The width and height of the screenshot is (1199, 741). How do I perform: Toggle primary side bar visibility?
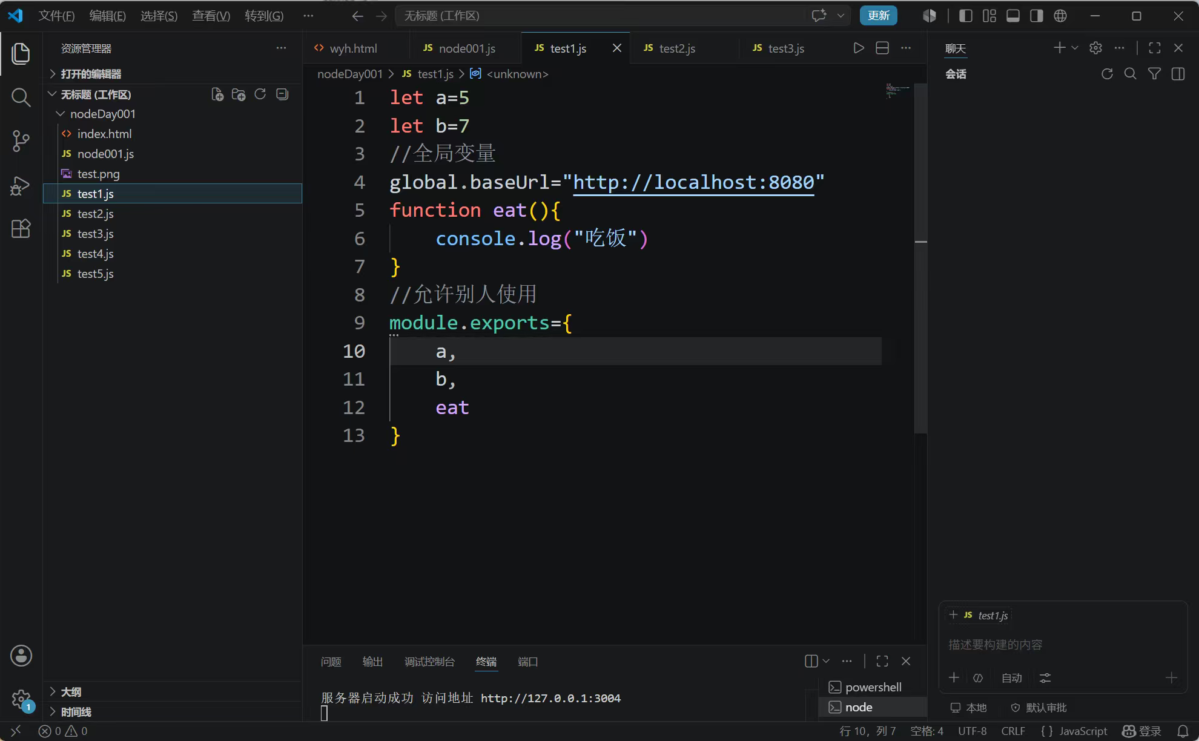click(966, 16)
